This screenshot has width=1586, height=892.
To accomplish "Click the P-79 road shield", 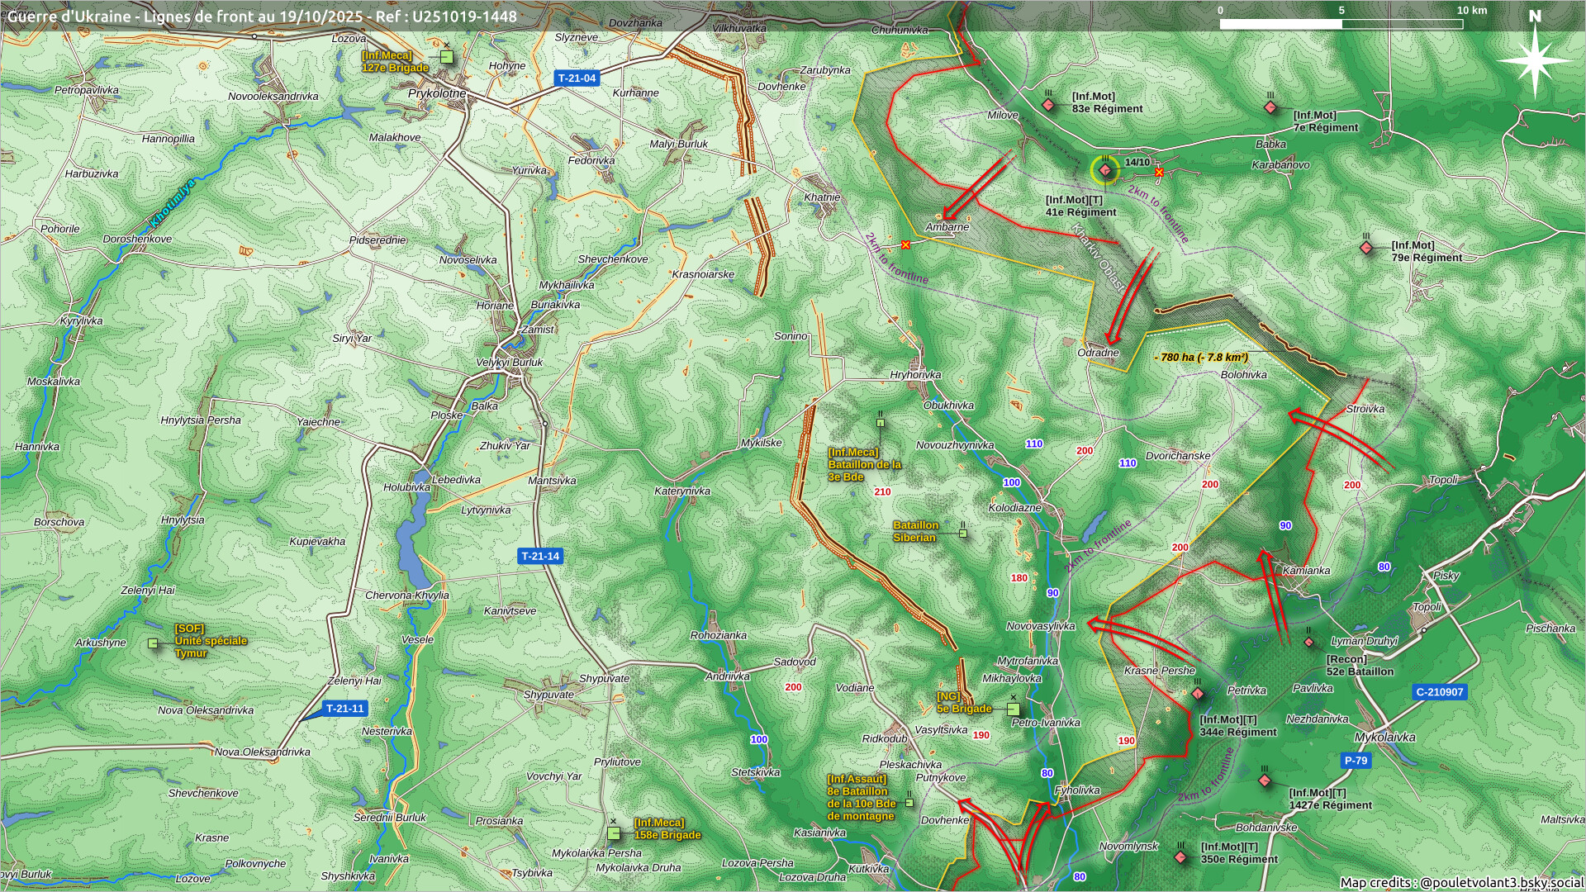I will coord(1356,761).
